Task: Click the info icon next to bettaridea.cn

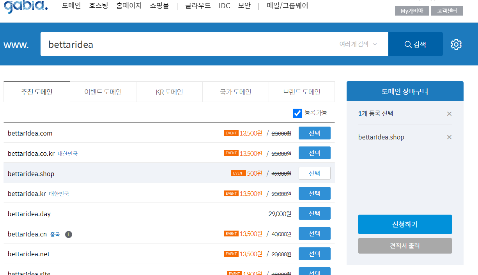Action: tap(69, 234)
